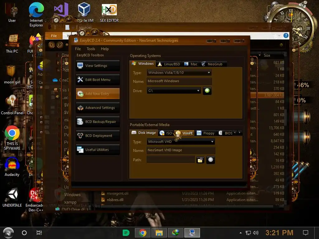
Task: Open File tab in Explorer window
Action: pos(54,36)
